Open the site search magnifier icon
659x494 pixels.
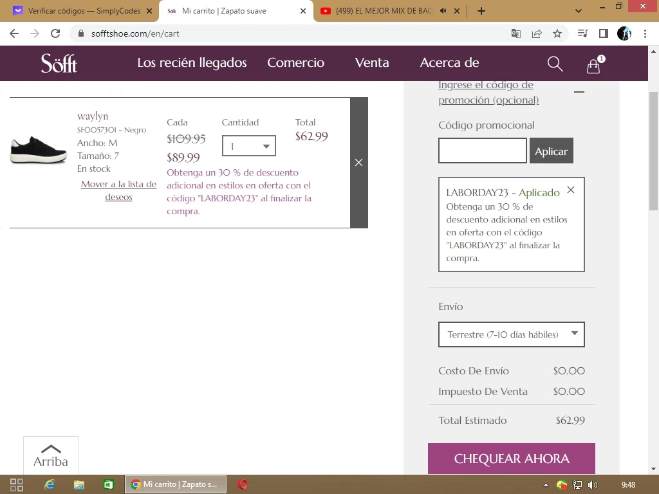[555, 64]
